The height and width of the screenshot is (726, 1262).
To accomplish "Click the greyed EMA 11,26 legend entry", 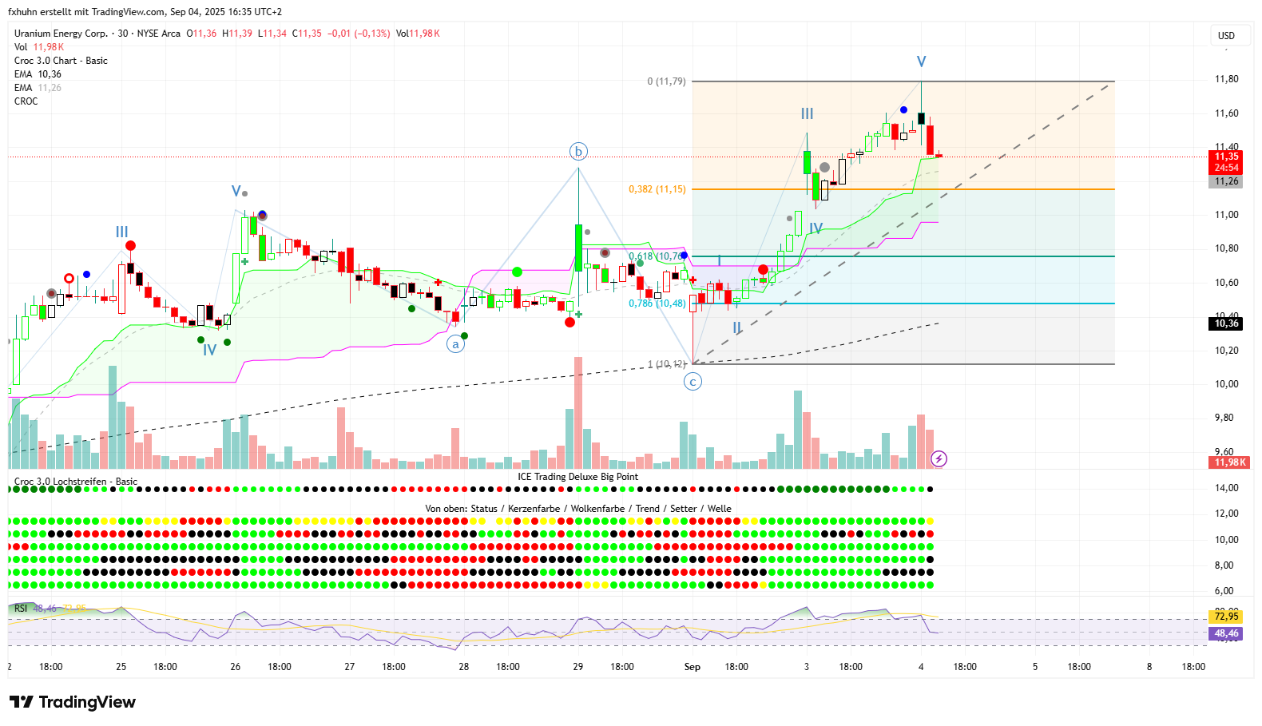I will pyautogui.click(x=38, y=88).
